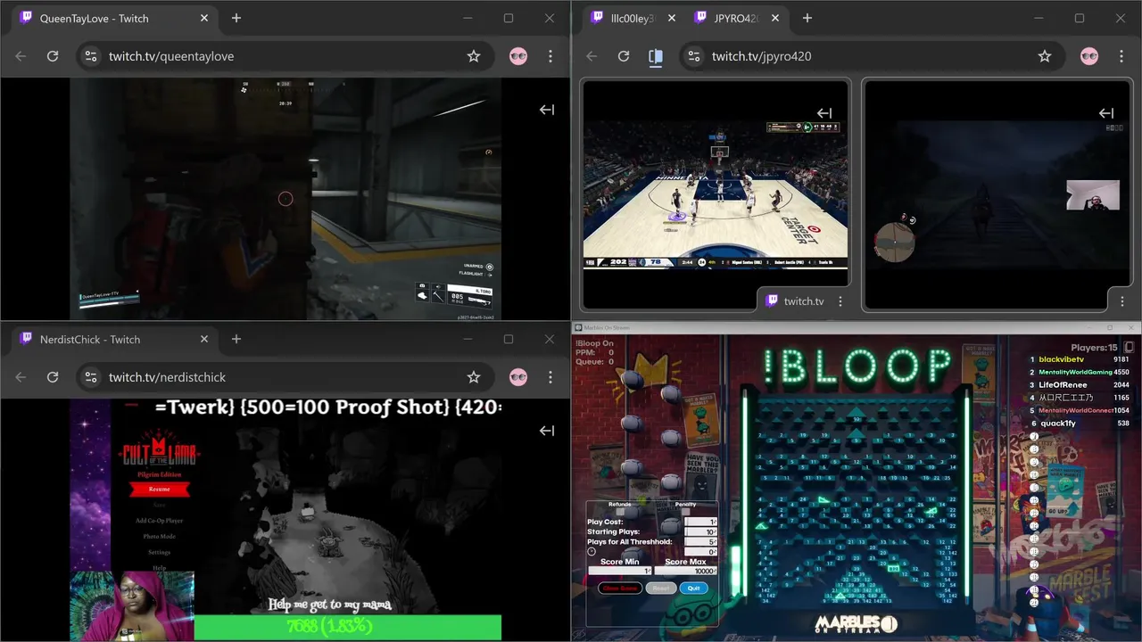Select the QueenTayLove - Twitch tab
The height and width of the screenshot is (642, 1142).
tap(113, 18)
